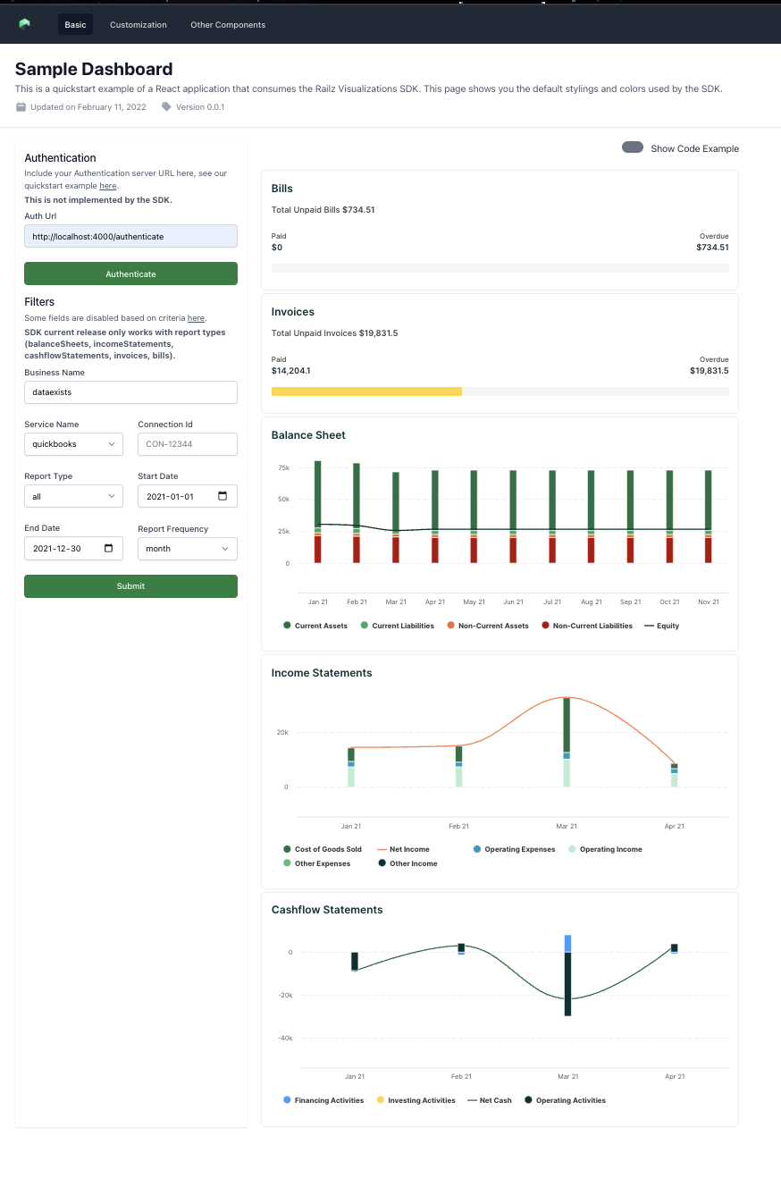Switch to the Basic tab

click(x=75, y=24)
